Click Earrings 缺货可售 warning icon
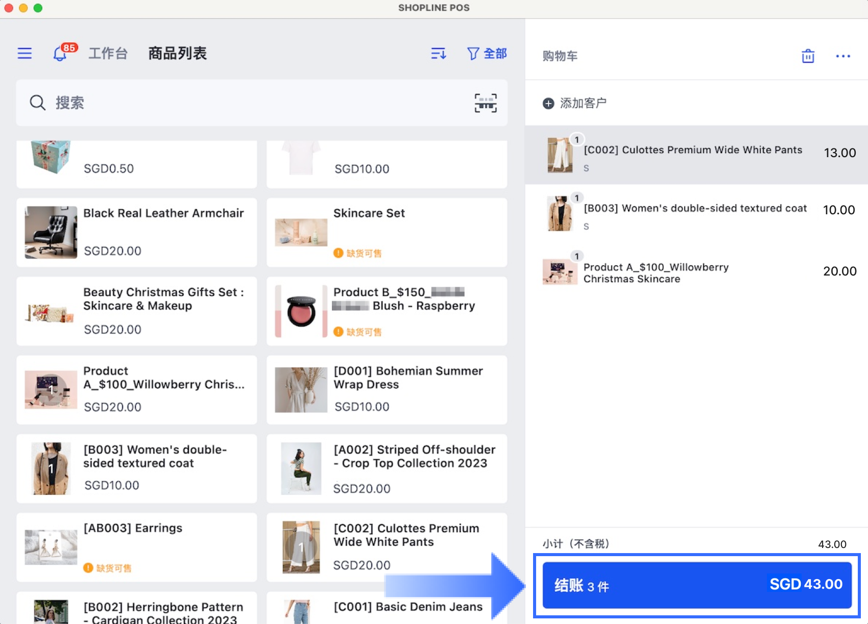Viewport: 868px width, 624px height. (x=88, y=568)
